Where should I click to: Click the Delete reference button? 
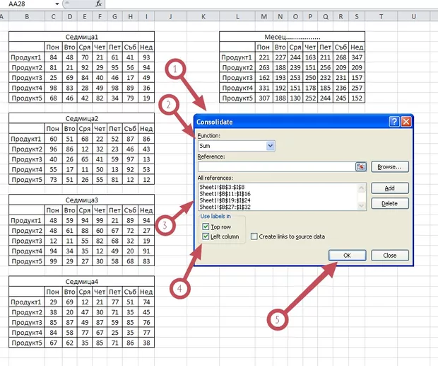tap(390, 203)
